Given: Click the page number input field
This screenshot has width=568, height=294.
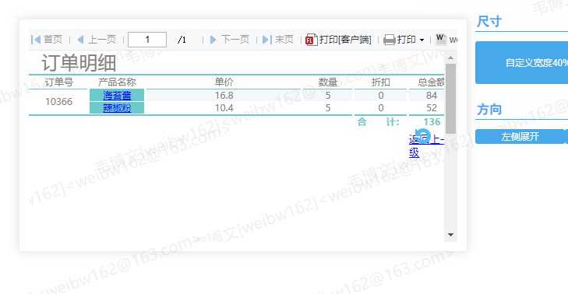Looking at the screenshot, I should pyautogui.click(x=147, y=40).
